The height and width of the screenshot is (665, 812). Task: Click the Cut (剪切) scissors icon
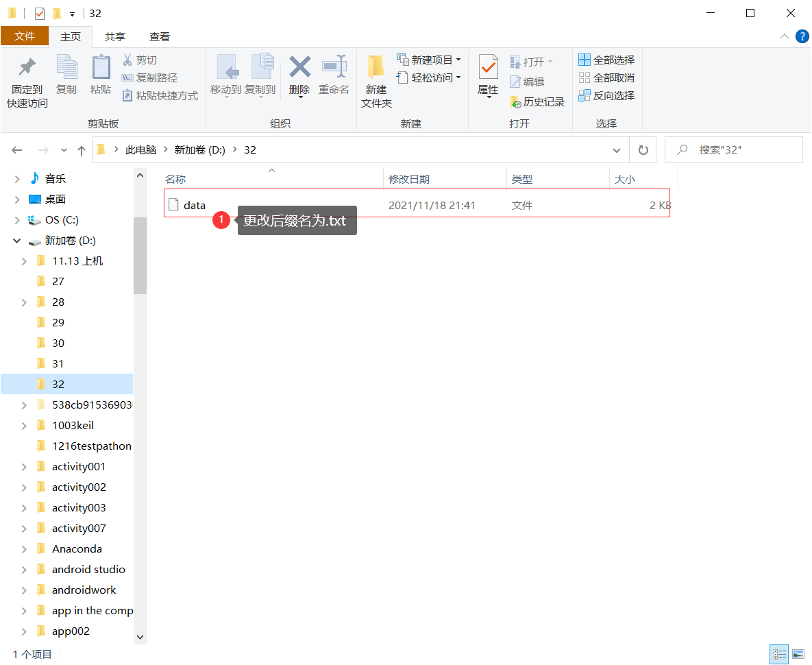pos(127,60)
